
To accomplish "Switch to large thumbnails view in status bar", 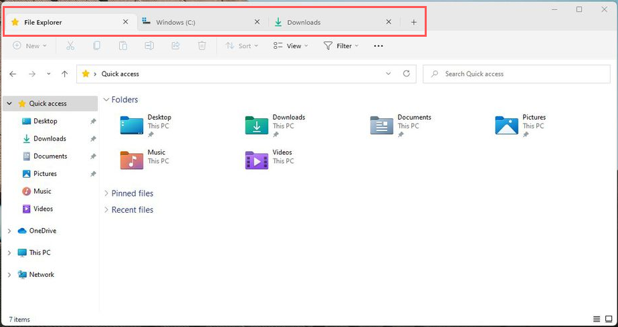I will tap(609, 319).
